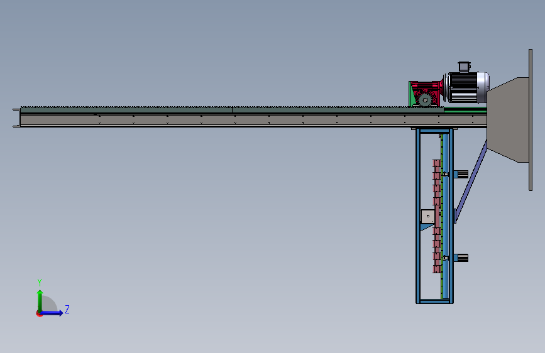Select the gray tapered hopper body
545x353 pixels.
(508, 119)
